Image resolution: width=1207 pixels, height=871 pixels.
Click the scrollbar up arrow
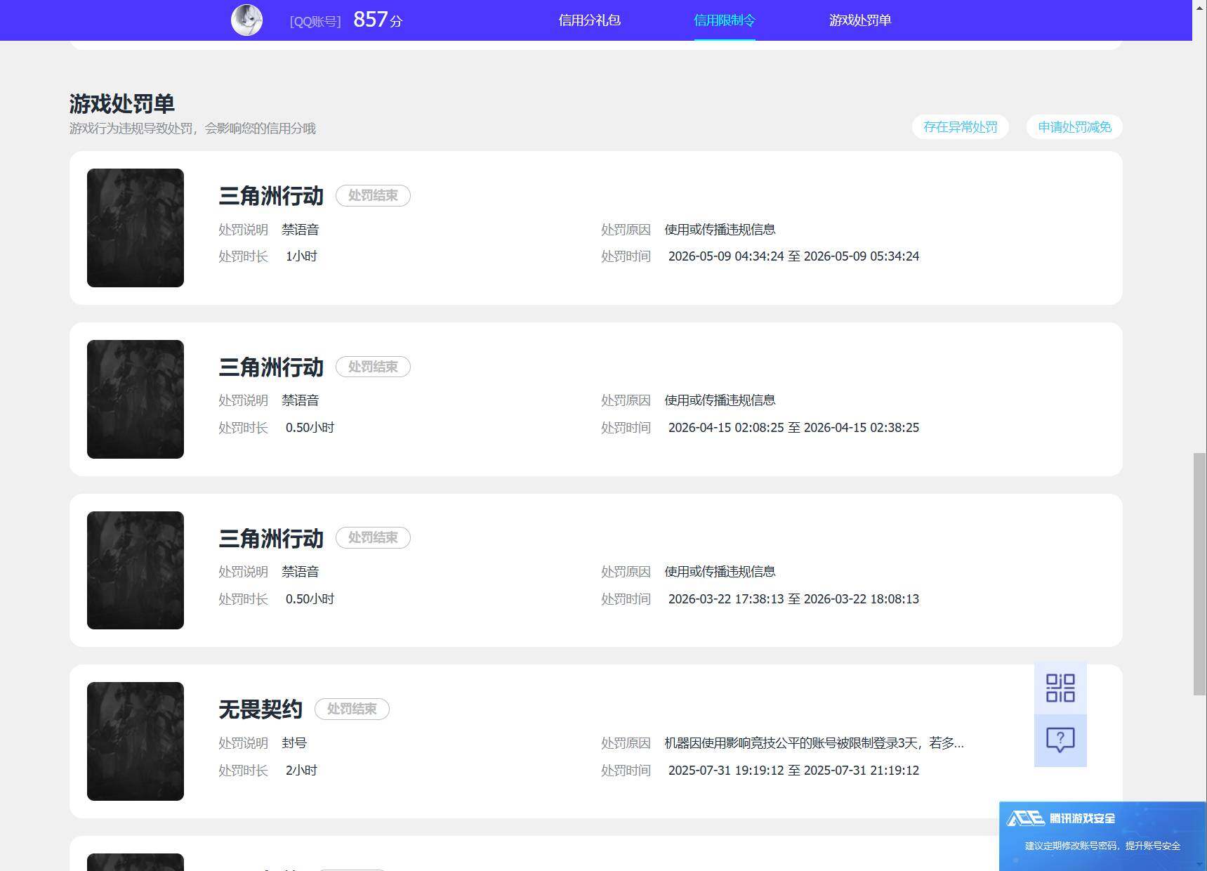coord(1200,6)
